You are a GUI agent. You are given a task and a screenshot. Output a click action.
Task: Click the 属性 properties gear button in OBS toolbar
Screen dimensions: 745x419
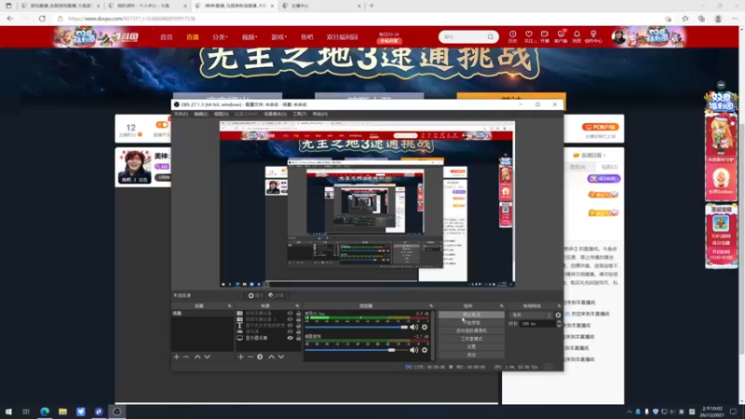(x=255, y=295)
